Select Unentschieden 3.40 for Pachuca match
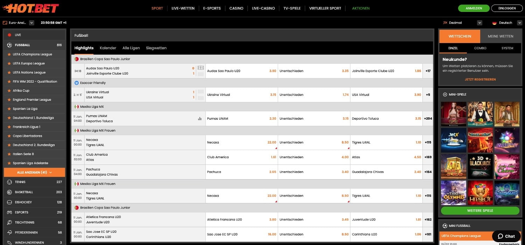Image resolution: width=525 pixels, height=245 pixels. coord(314,172)
